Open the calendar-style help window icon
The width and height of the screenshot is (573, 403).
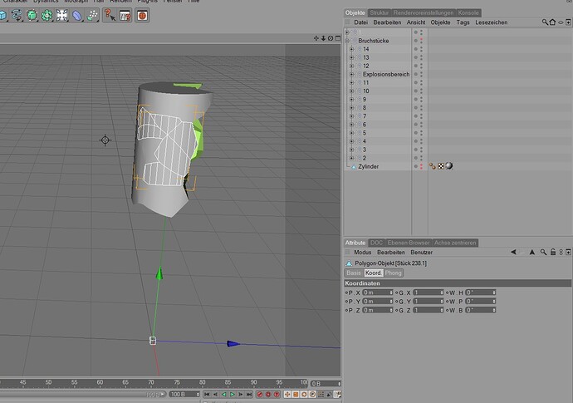pyautogui.click(x=125, y=15)
